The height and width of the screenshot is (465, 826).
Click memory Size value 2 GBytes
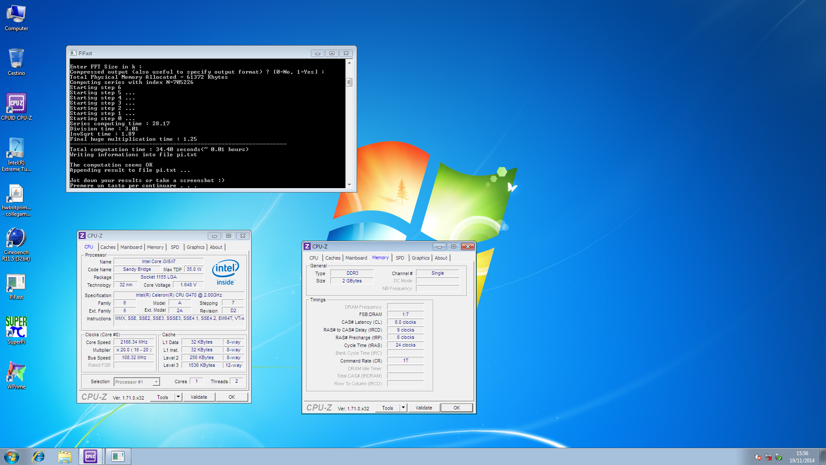coord(352,281)
